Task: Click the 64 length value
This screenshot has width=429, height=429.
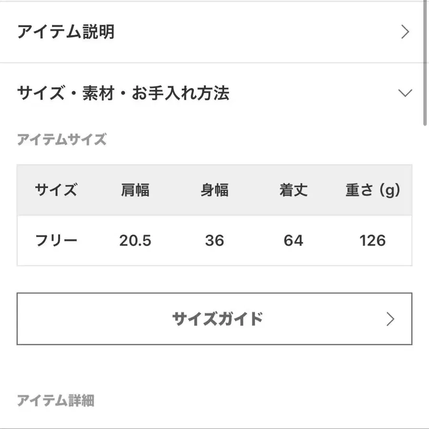Action: (293, 241)
